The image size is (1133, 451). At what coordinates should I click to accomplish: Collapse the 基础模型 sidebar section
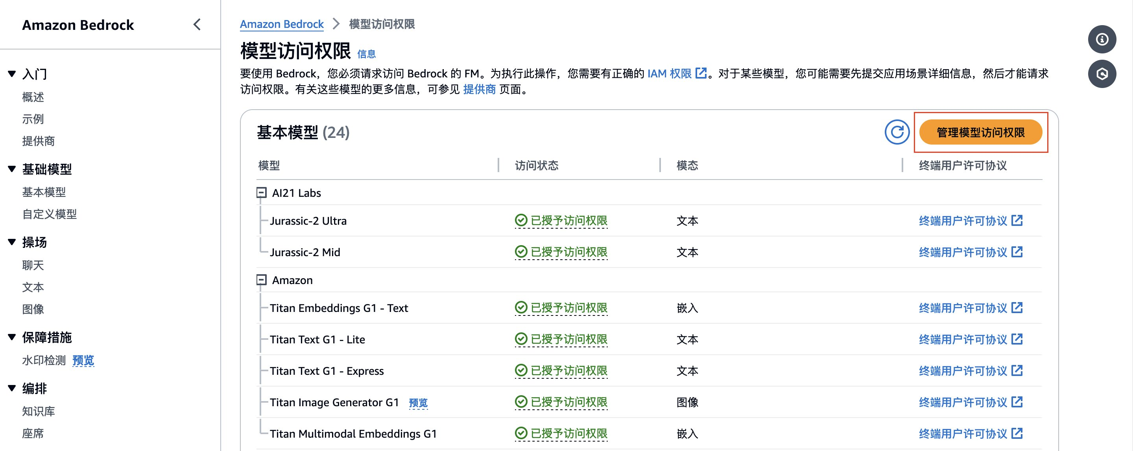12,169
